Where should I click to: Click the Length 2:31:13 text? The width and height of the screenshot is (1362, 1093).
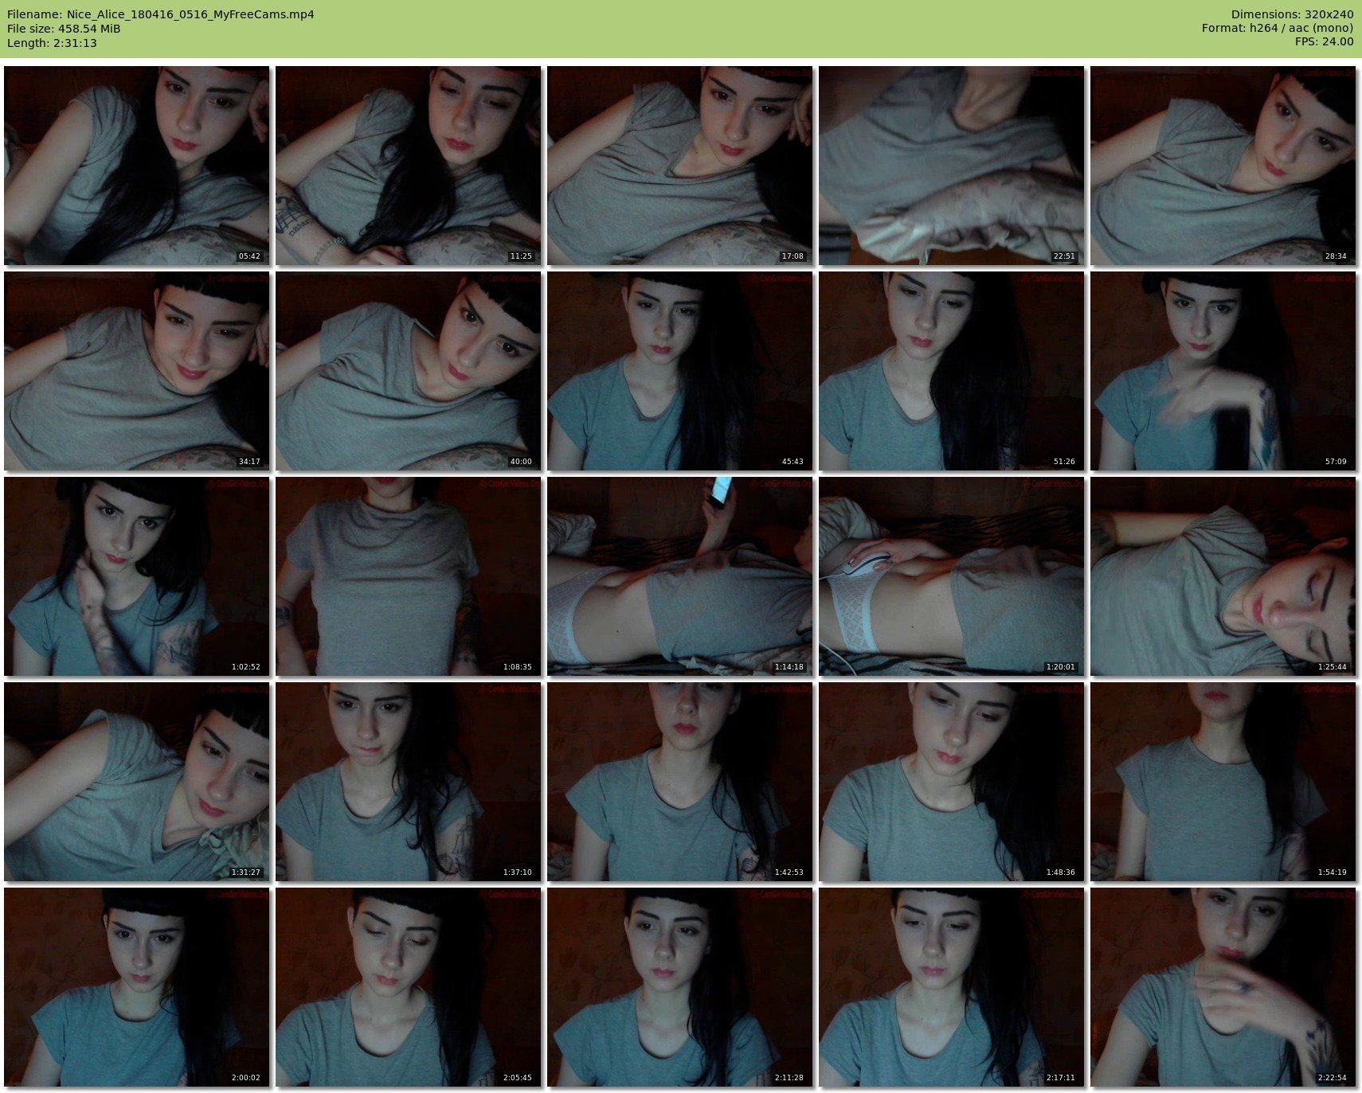click(x=52, y=43)
